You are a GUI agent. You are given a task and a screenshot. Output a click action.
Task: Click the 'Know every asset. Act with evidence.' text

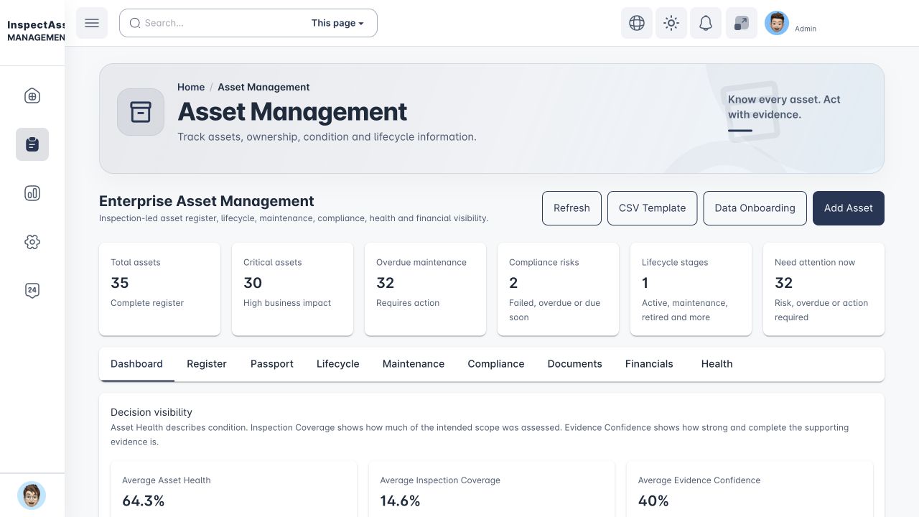[784, 107]
